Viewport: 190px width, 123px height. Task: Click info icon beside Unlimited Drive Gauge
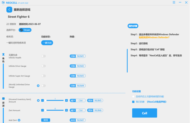coord(38,86)
